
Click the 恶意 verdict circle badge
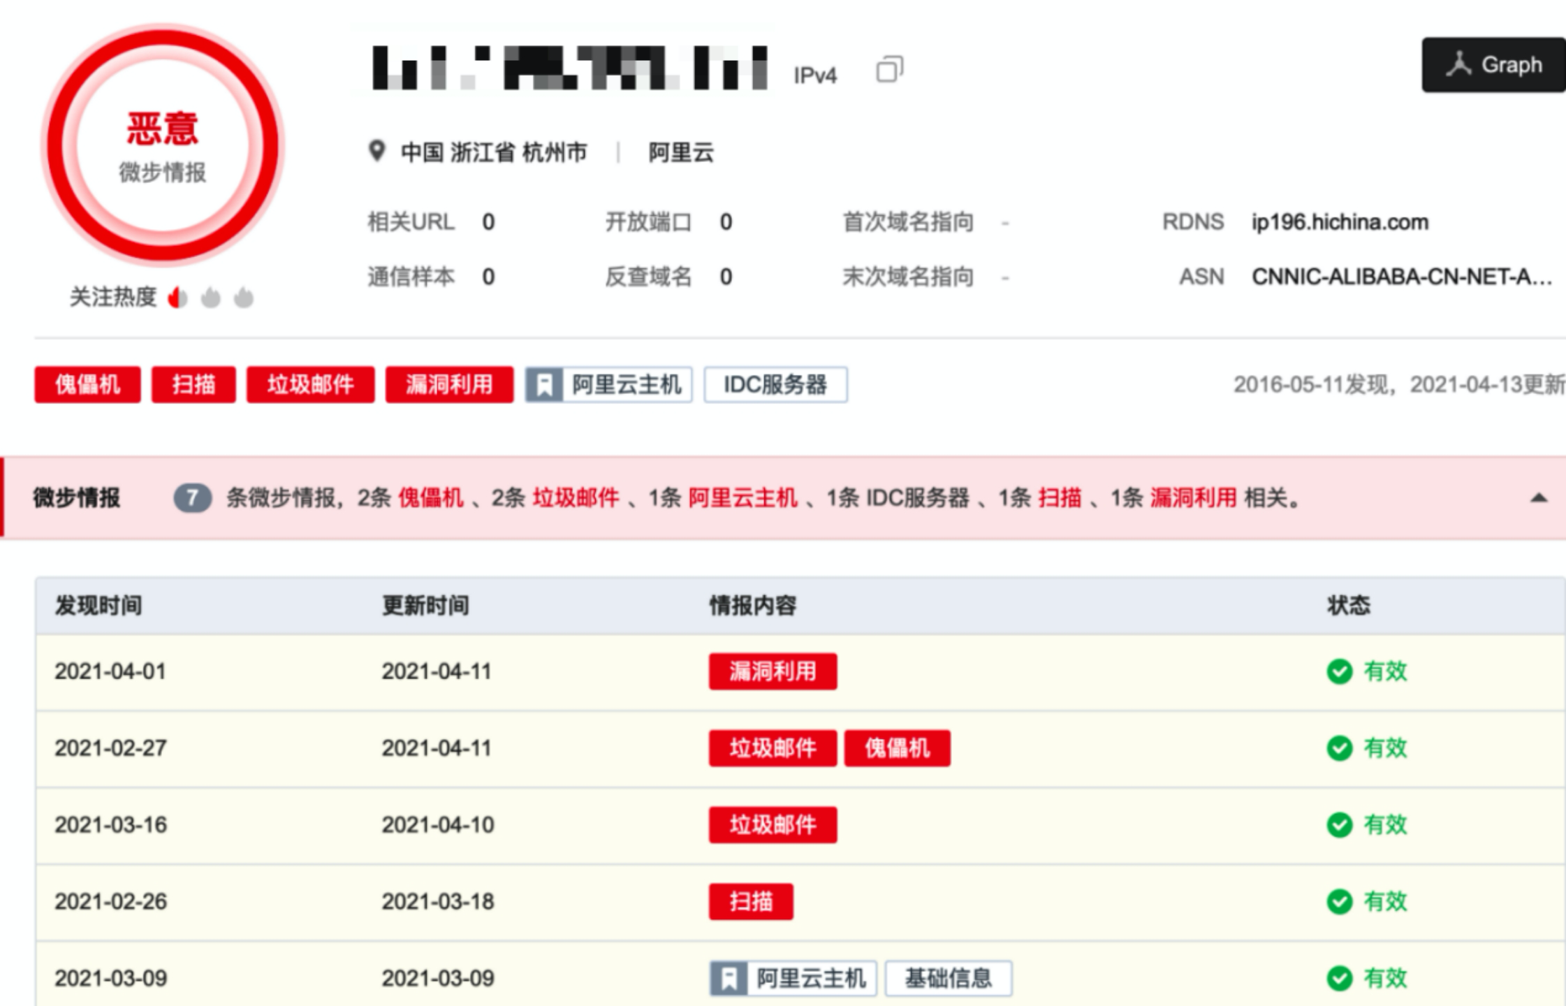click(163, 145)
